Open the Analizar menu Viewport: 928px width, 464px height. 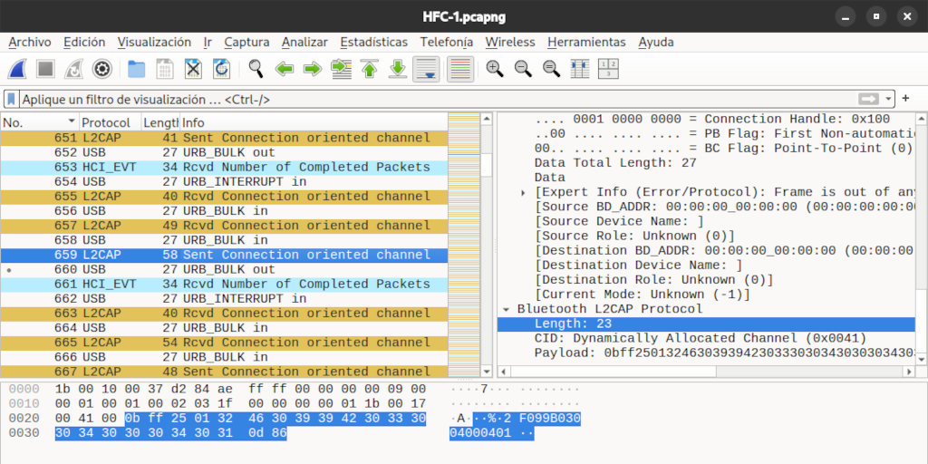304,42
